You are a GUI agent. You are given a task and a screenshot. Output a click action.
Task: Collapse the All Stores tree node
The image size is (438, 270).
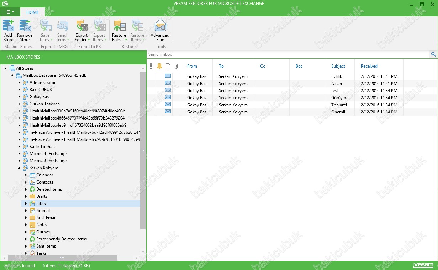click(5, 68)
